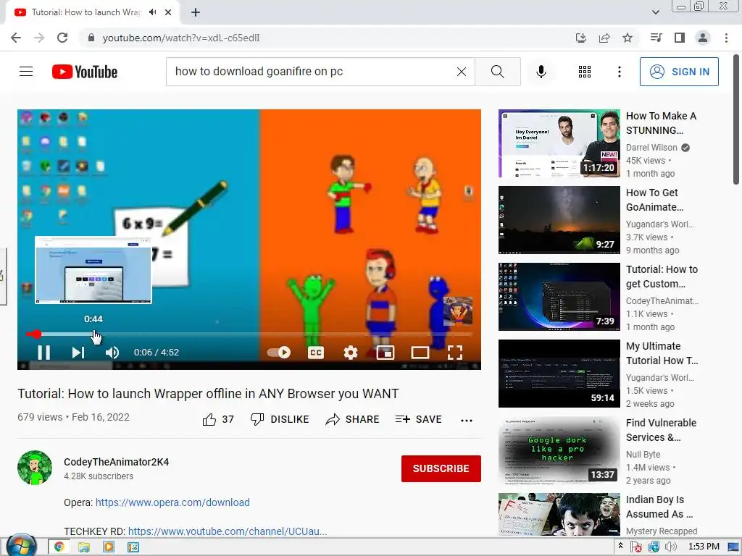Open Windows Explorer from taskbar

[x=84, y=547]
